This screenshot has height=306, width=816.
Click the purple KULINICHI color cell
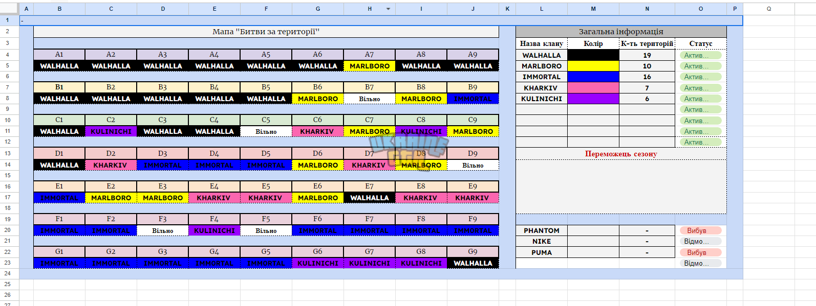coord(593,99)
